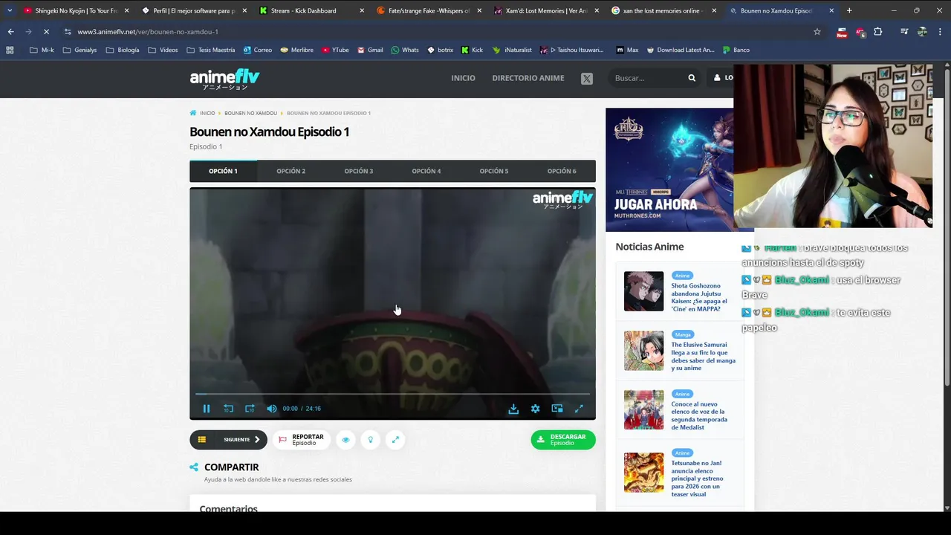The width and height of the screenshot is (951, 535).
Task: Click the Jujutsu Kaisen news thumbnail
Action: coord(643,291)
